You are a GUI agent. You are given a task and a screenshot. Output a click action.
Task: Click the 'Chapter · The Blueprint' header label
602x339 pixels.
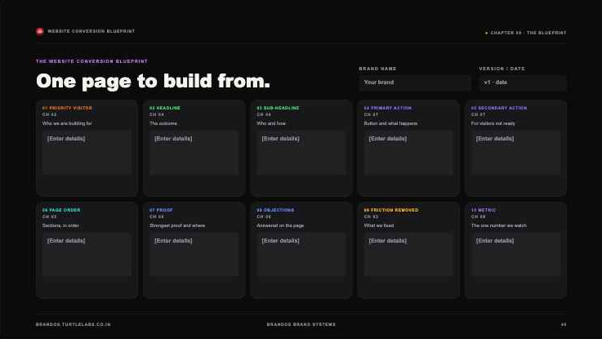coord(525,33)
